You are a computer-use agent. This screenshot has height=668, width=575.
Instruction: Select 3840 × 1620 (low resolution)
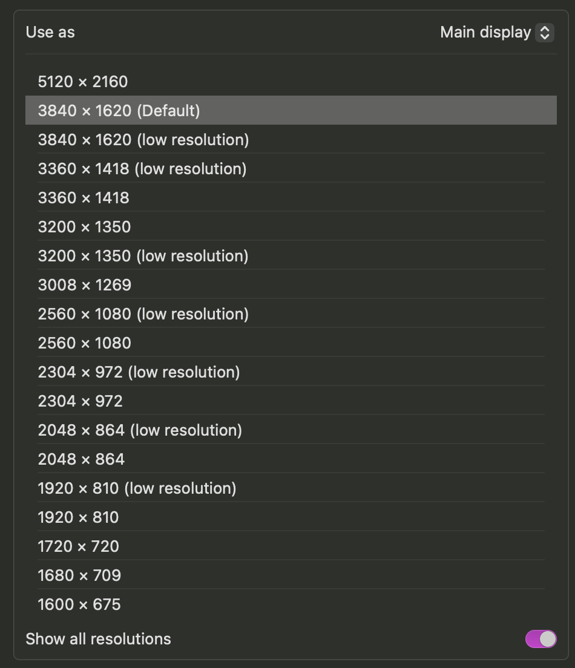pos(143,140)
